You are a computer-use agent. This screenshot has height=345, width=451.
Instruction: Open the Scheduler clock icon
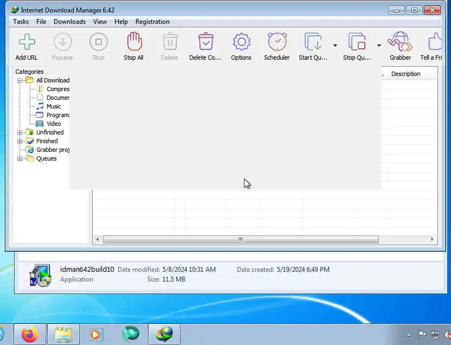278,41
